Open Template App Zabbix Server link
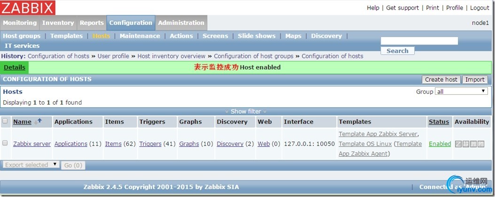Image resolution: width=495 pixels, height=197 pixels. [x=378, y=134]
